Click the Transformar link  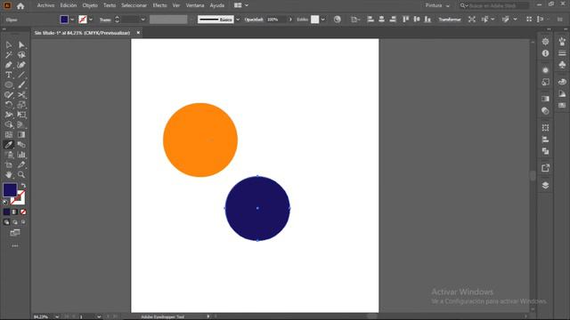tap(450, 20)
